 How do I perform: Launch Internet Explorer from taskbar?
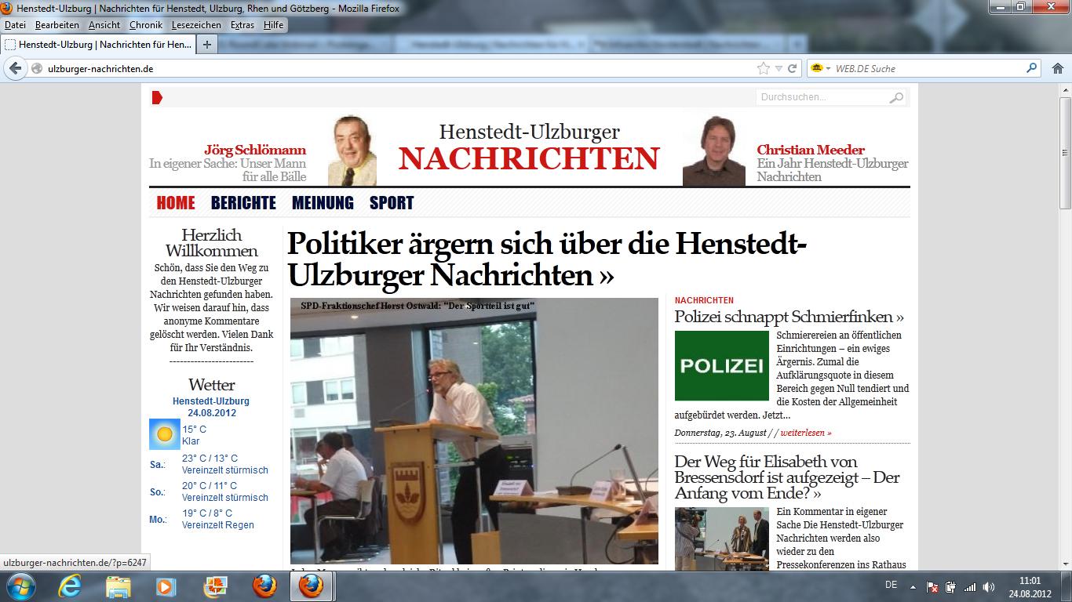click(71, 586)
